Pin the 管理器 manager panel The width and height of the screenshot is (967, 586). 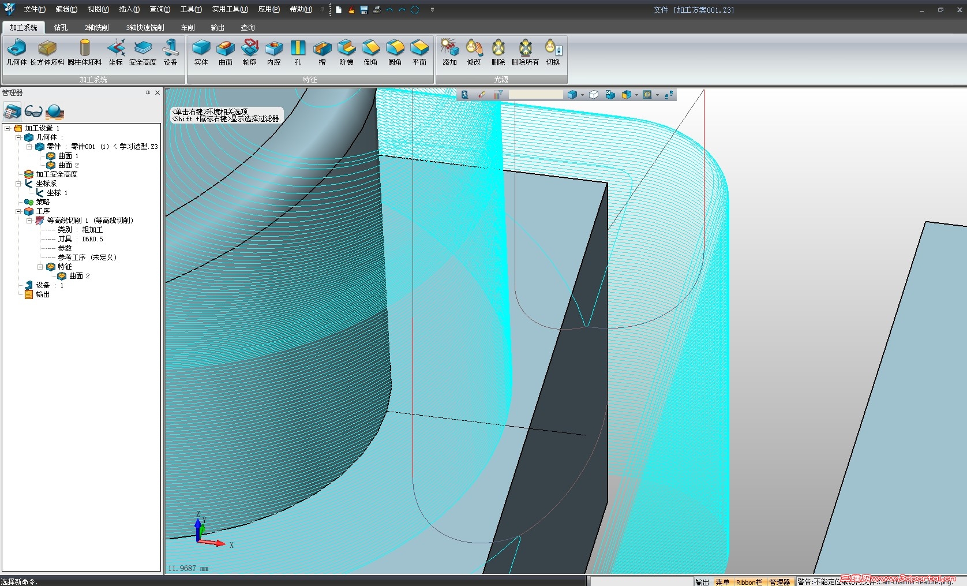[x=148, y=92]
